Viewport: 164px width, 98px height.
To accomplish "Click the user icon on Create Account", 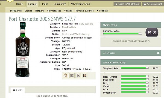I will [145, 4].
